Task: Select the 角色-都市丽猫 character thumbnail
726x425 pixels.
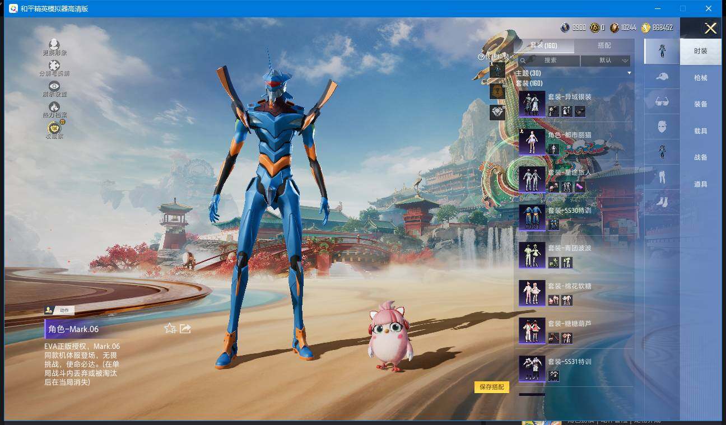Action: 532,142
